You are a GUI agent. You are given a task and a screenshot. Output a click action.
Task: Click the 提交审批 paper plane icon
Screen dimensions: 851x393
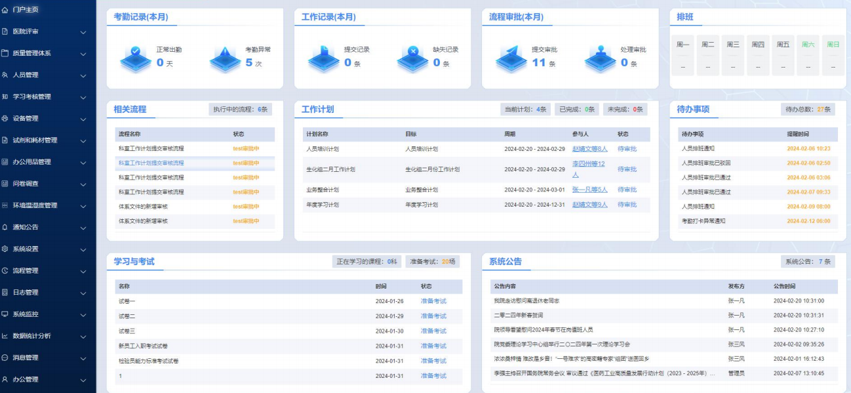click(511, 58)
